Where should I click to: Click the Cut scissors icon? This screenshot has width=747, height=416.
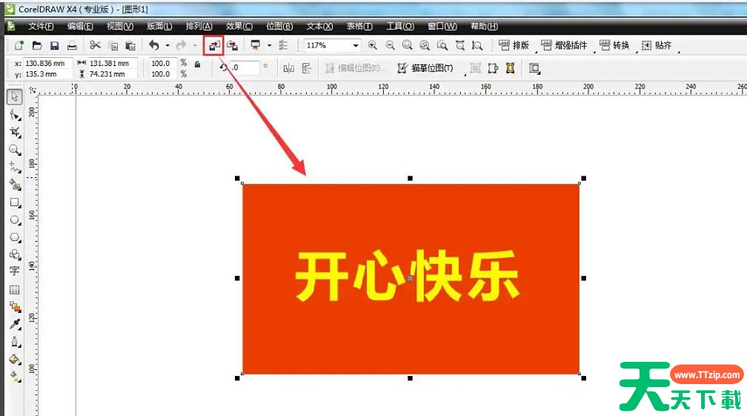pos(95,45)
